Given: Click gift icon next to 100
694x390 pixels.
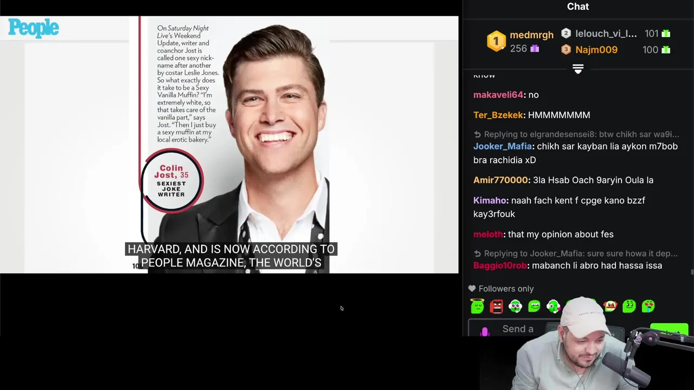Looking at the screenshot, I should point(666,49).
